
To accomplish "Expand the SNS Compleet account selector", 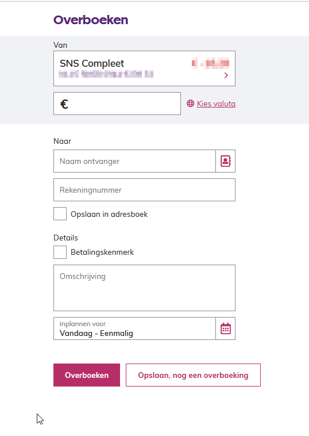I will click(144, 68).
